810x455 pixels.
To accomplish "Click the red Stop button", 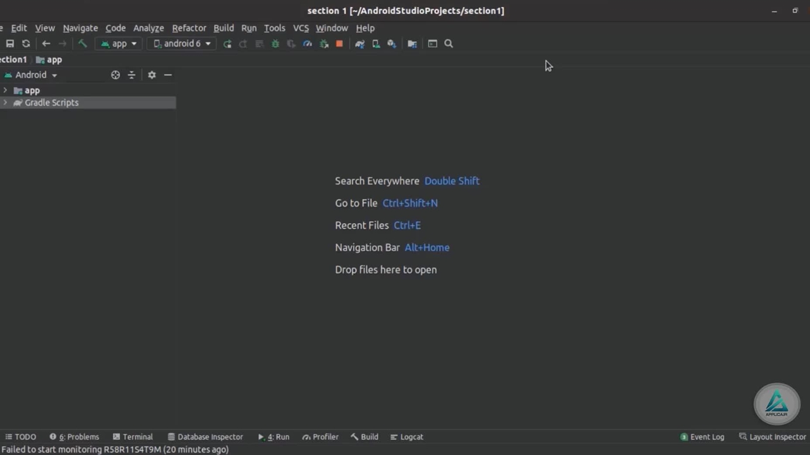I will point(339,44).
